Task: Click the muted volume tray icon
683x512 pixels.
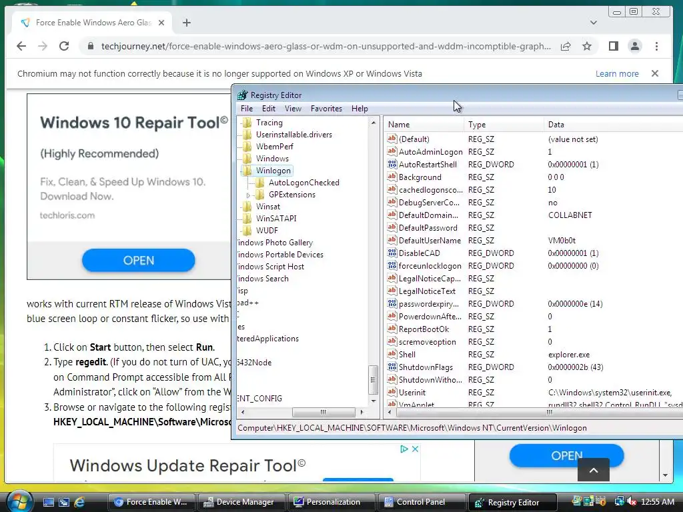Action: (631, 501)
